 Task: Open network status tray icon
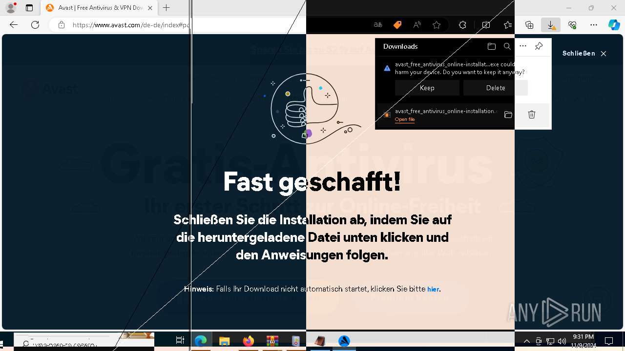550,341
